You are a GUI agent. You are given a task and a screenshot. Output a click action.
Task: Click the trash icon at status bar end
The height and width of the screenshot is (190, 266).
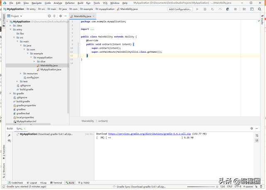tap(261, 187)
